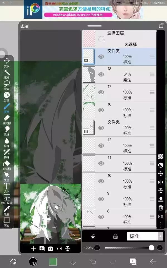Switch brush/eraser in the bottom bar
167x268 pixels.
pos(13,262)
